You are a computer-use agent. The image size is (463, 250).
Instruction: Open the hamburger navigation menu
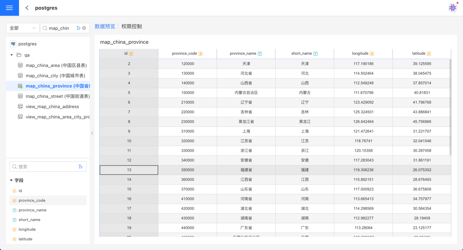coord(9,8)
